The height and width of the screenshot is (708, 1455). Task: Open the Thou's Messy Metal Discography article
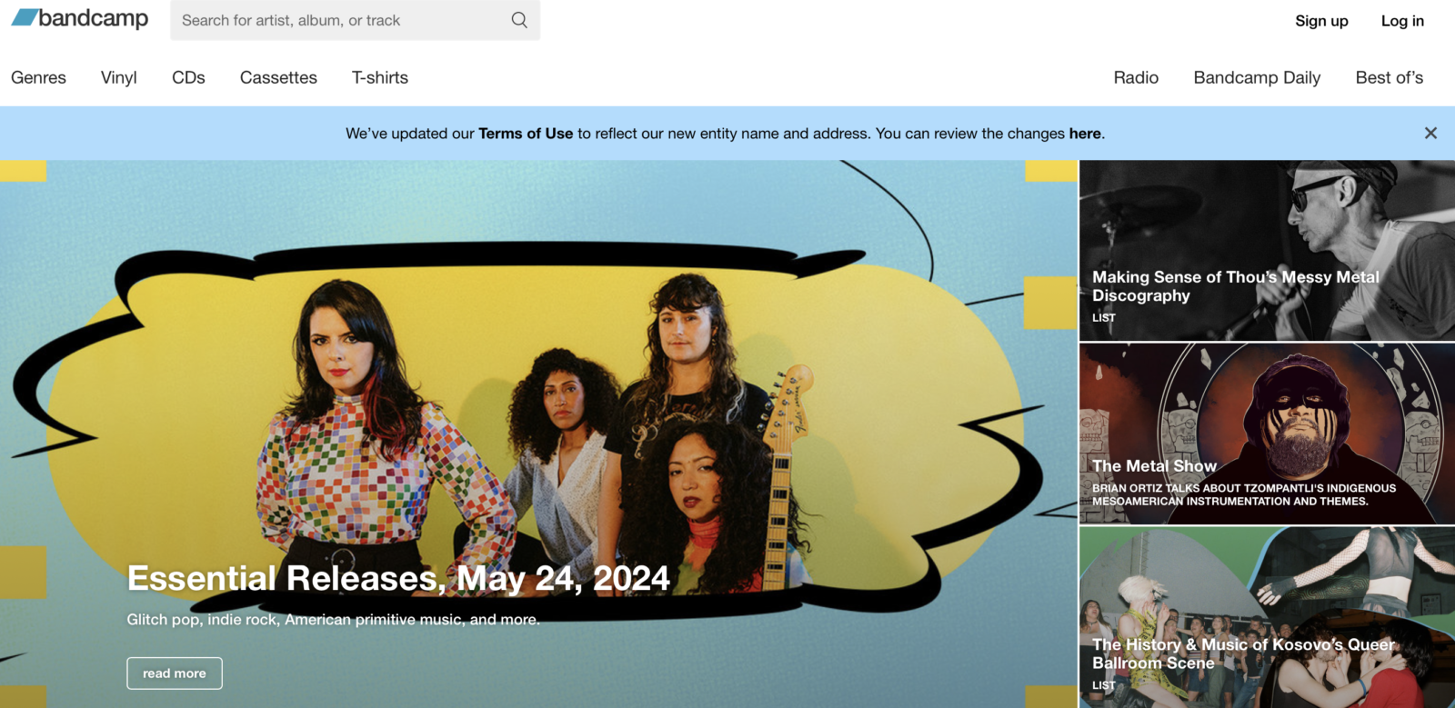point(1267,251)
